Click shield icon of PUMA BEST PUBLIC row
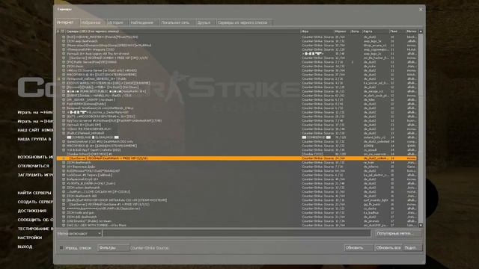The image size is (479, 269). [64, 91]
